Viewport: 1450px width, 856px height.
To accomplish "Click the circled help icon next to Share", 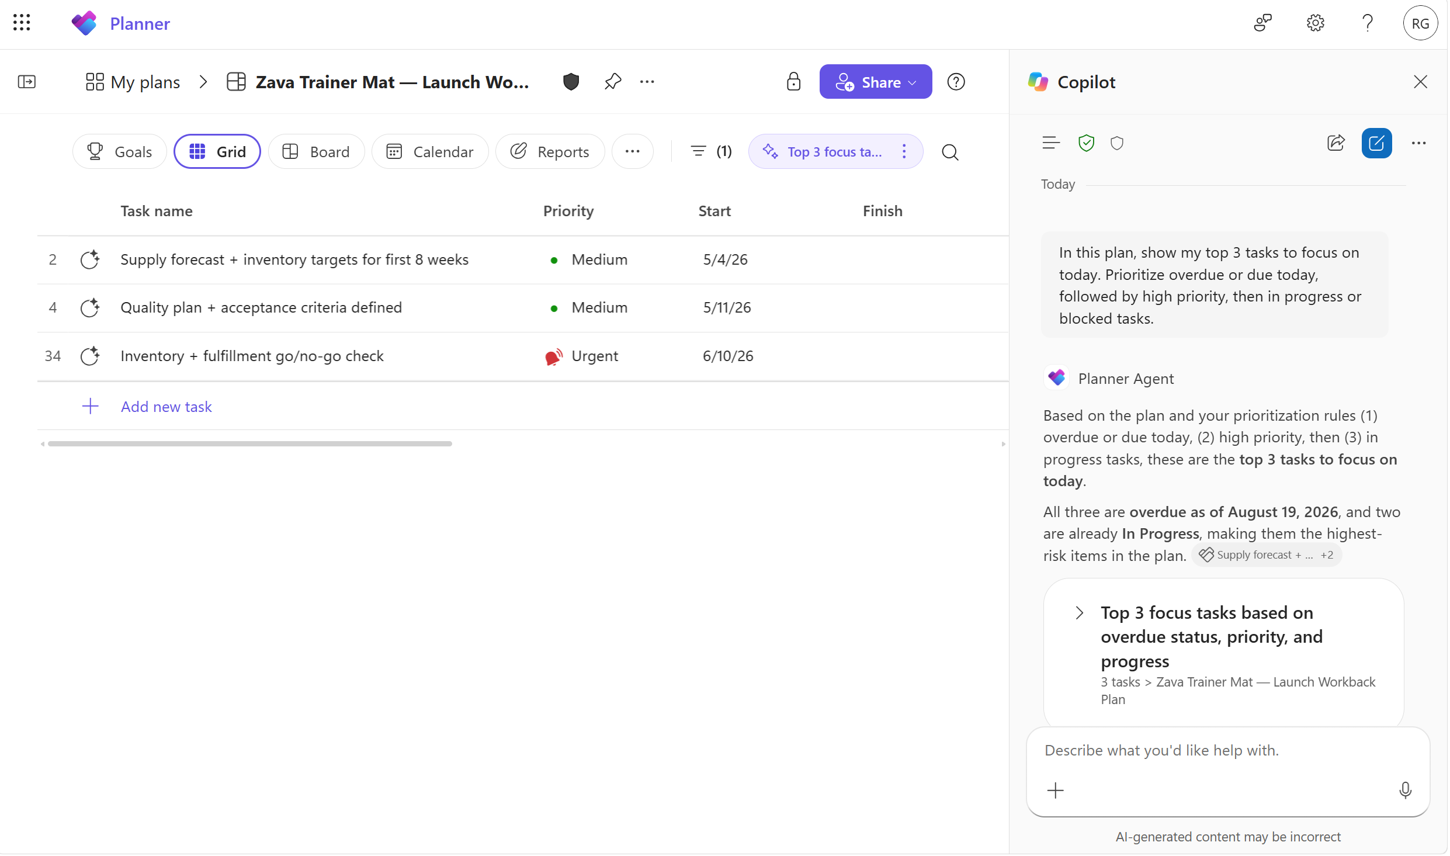I will [956, 82].
